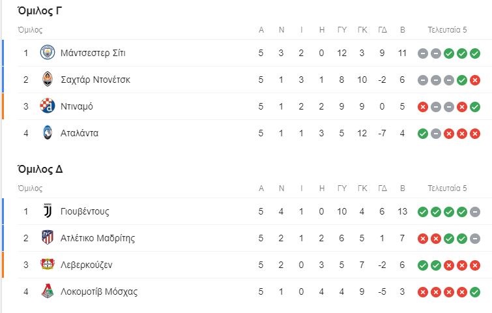Click Λοκομοτίβ Μόσχας' latest win icon
Screen dimensions: 492x313
(x=475, y=292)
